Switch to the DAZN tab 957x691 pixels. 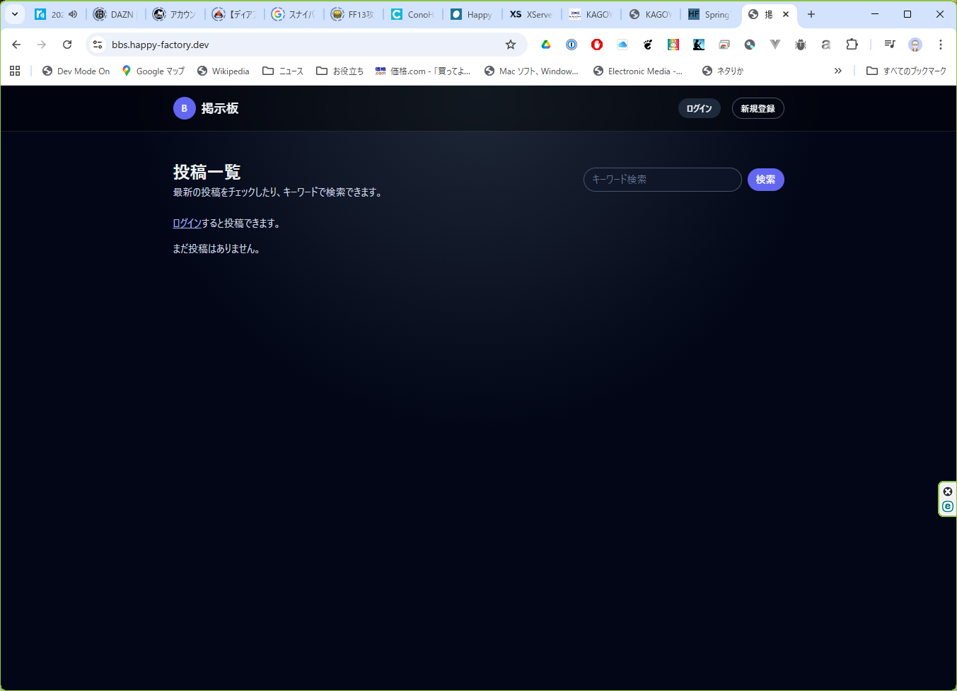coord(115,14)
